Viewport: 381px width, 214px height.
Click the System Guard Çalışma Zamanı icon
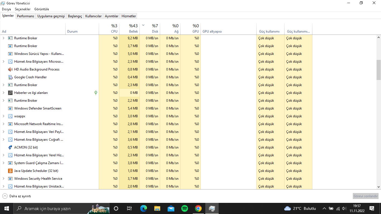coord(10,163)
